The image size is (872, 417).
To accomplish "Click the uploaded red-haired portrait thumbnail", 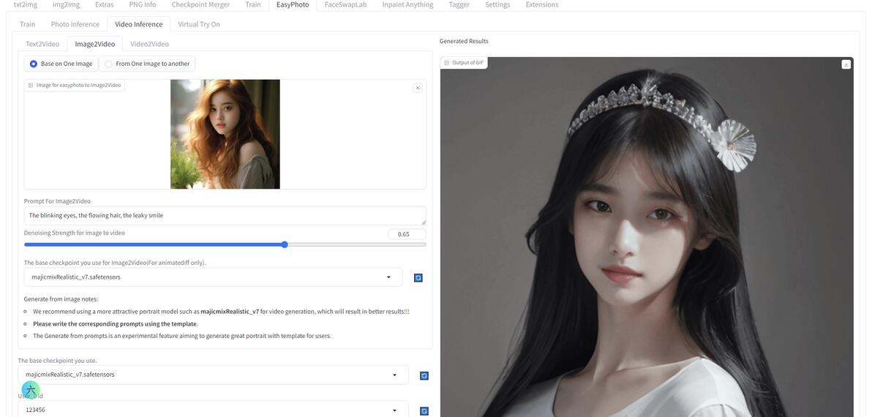I will tap(225, 134).
